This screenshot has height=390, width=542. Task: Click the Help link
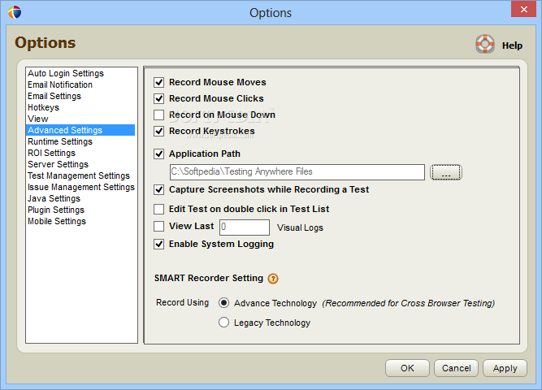tap(512, 45)
